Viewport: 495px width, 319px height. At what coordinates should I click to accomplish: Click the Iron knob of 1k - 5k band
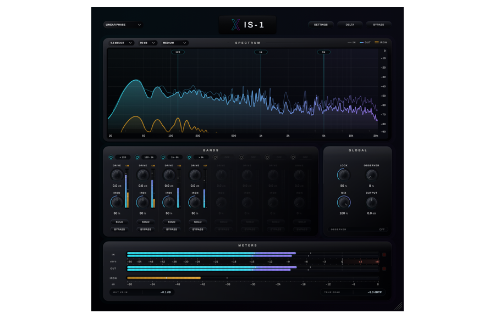(169, 202)
